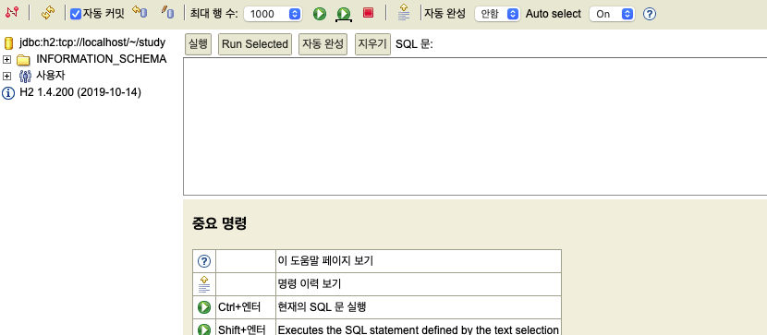Click the toolbar help question icon
The width and height of the screenshot is (767, 335).
649,14
